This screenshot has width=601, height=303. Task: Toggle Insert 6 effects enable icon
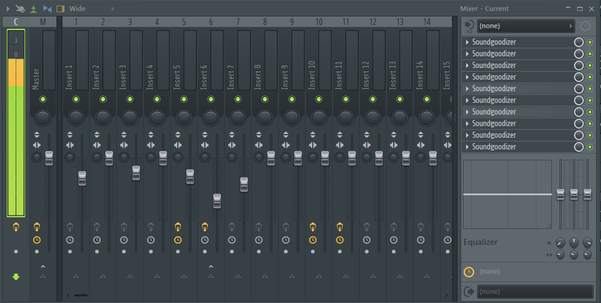tap(205, 227)
